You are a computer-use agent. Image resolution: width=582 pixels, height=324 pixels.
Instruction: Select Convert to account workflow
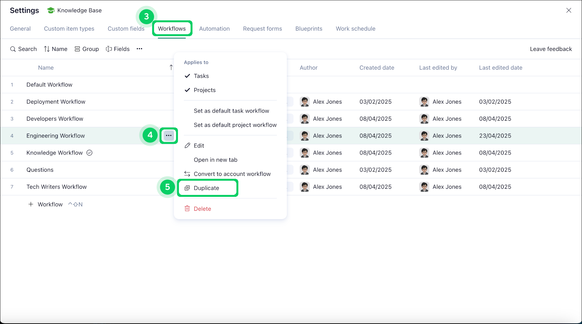[x=232, y=174]
